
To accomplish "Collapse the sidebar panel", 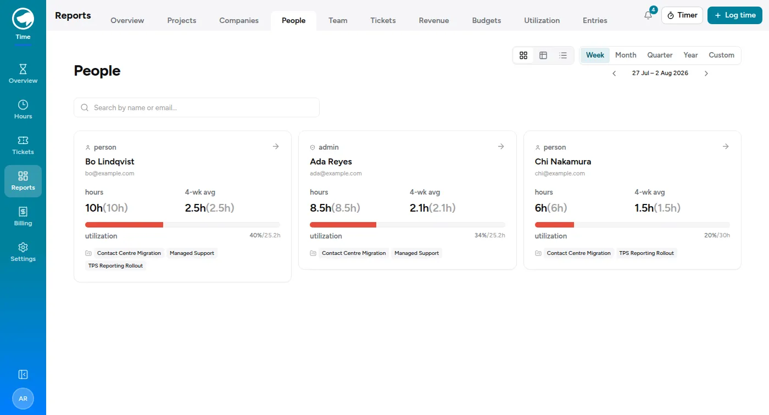I will pos(23,374).
